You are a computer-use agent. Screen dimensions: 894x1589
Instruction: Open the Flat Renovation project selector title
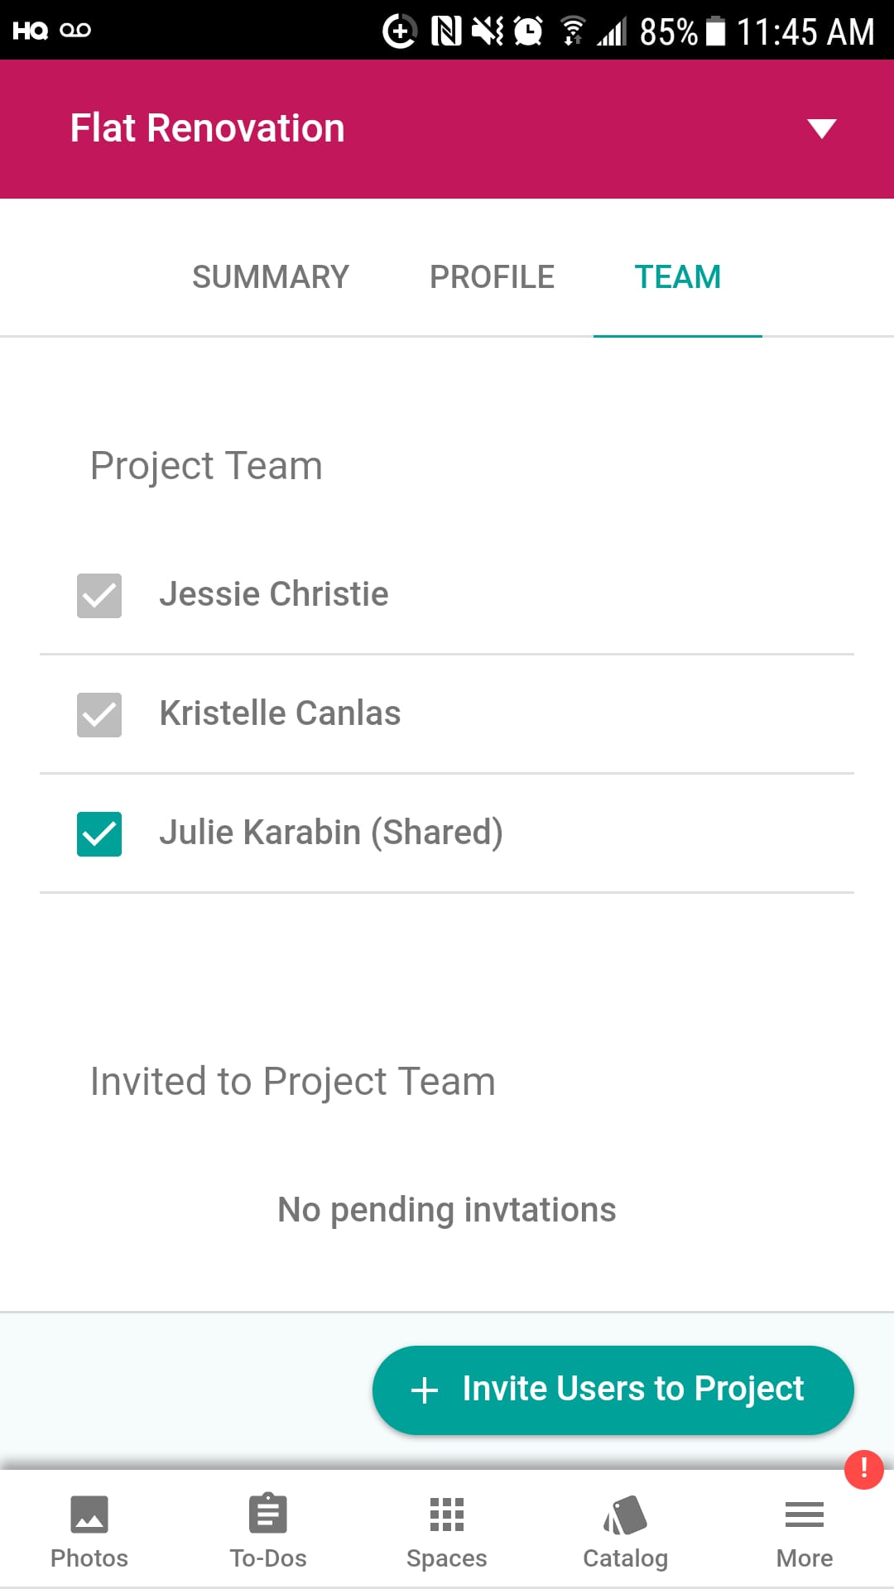pos(207,128)
